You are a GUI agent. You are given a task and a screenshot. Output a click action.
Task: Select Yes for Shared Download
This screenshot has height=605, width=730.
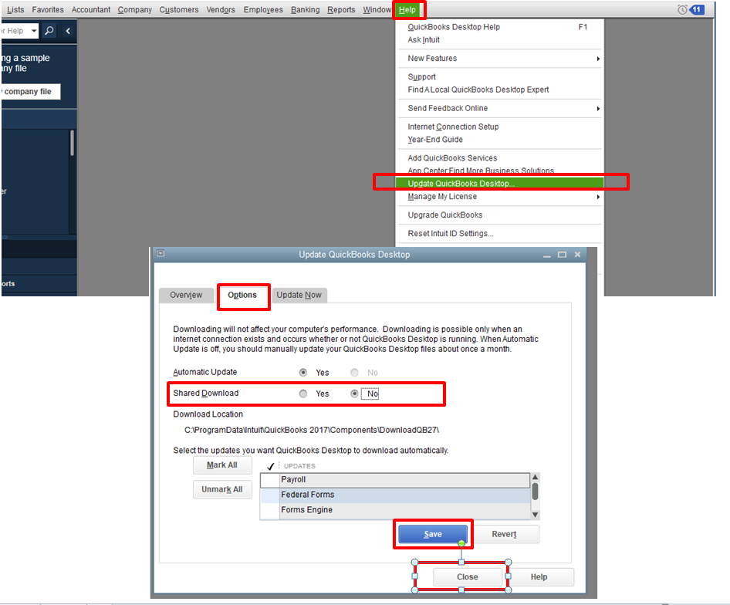(x=303, y=394)
